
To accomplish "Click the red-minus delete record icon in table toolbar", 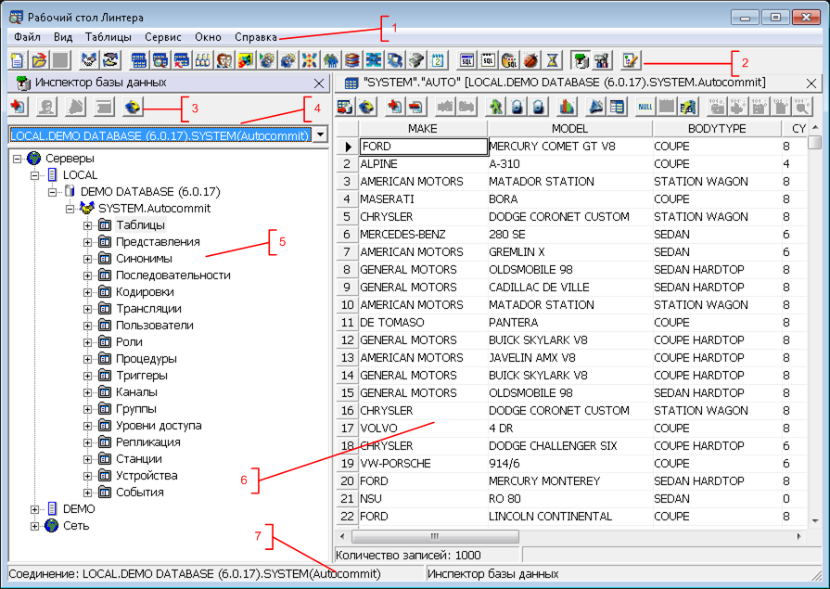I will (x=415, y=107).
